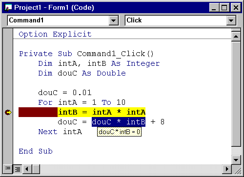Open the Command1 object dropdown arrow
This screenshot has height=177, width=244.
114,20
